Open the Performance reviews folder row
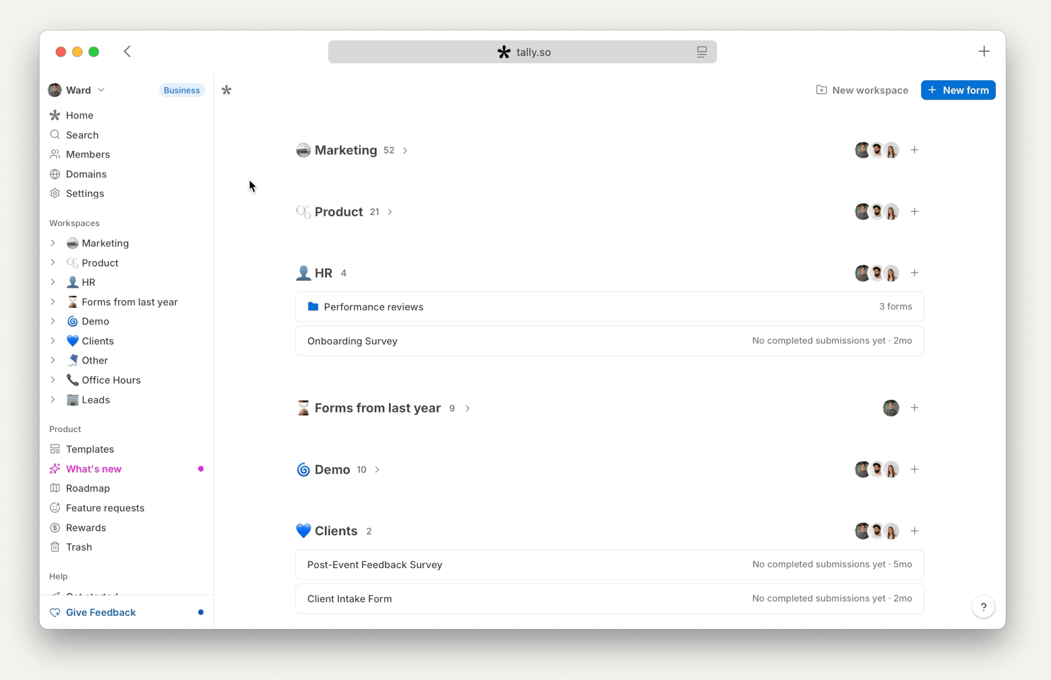The width and height of the screenshot is (1051, 680). point(610,306)
